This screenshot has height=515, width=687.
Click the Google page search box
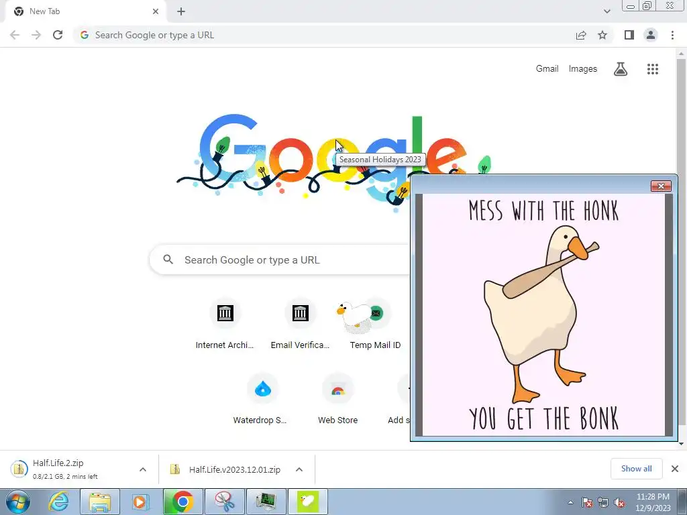click(x=280, y=260)
